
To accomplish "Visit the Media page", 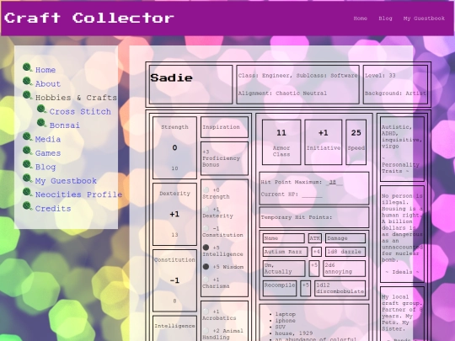I will coord(48,139).
